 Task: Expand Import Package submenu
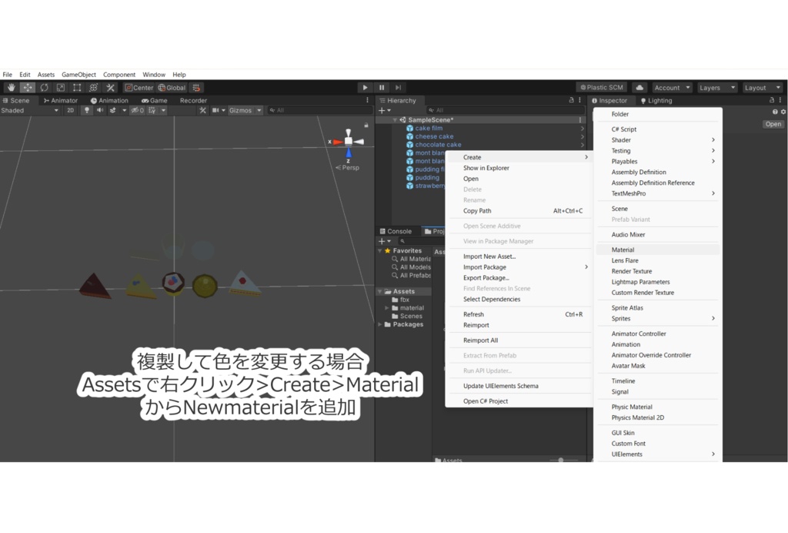point(519,267)
